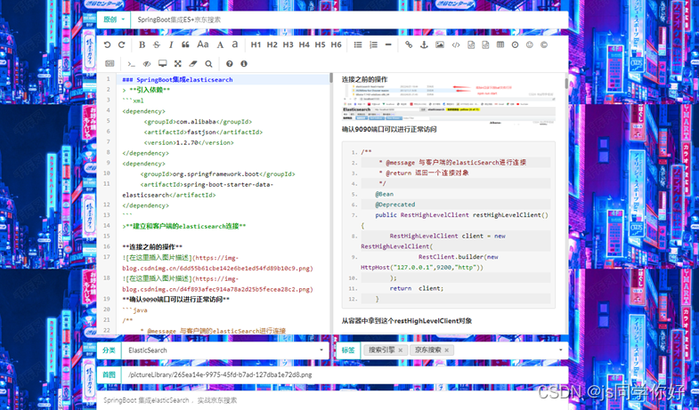Open the emoji picker smiley icon

coord(529,44)
